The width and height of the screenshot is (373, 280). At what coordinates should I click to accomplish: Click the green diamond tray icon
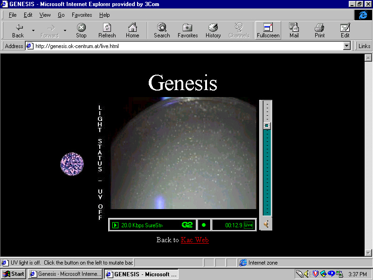[323, 274]
